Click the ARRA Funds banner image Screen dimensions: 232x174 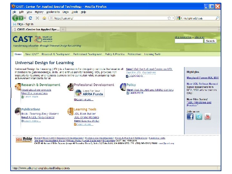click(x=89, y=92)
